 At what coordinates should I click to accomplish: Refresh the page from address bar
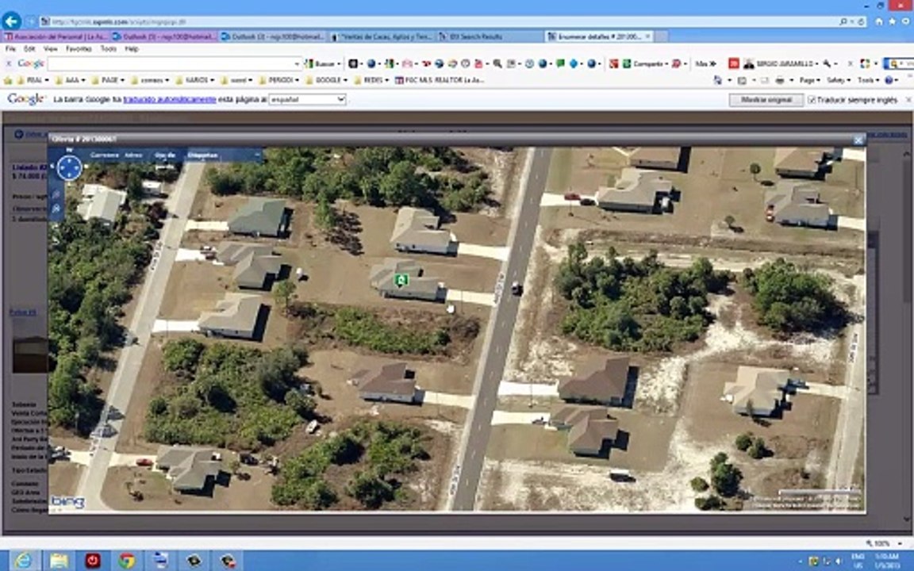[861, 22]
